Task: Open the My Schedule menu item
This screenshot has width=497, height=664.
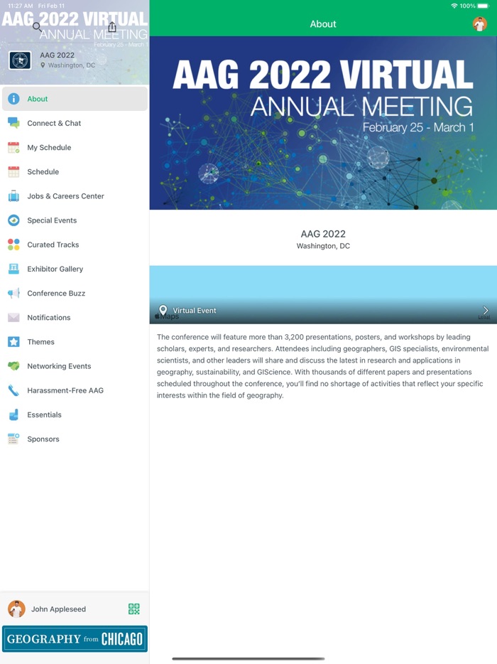Action: [x=75, y=147]
